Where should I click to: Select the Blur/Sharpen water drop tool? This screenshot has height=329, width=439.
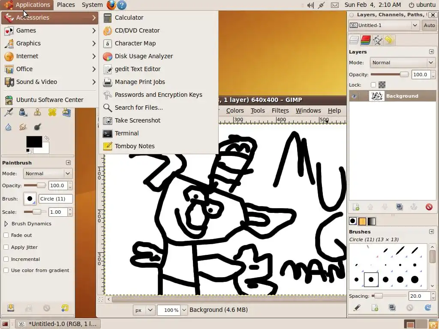[9, 127]
